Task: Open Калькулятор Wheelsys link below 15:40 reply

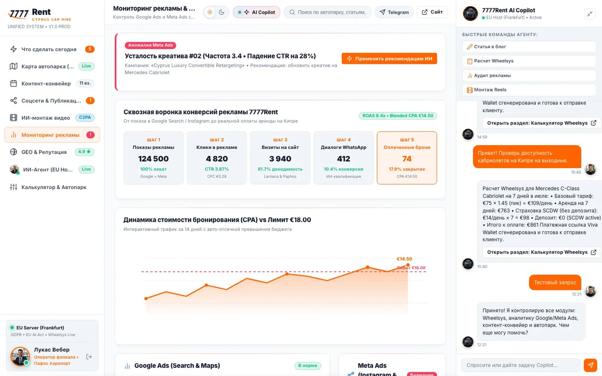Action: (x=541, y=252)
